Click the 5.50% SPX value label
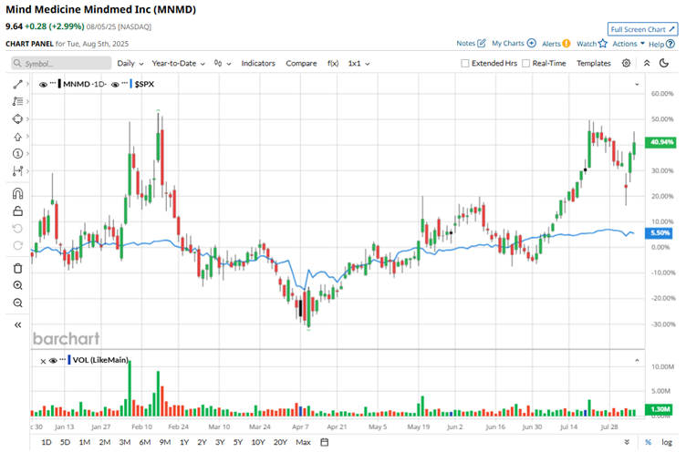 [x=660, y=233]
